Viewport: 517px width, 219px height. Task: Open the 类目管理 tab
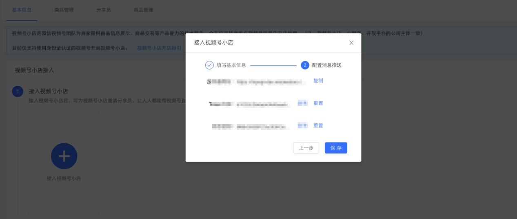click(x=64, y=10)
